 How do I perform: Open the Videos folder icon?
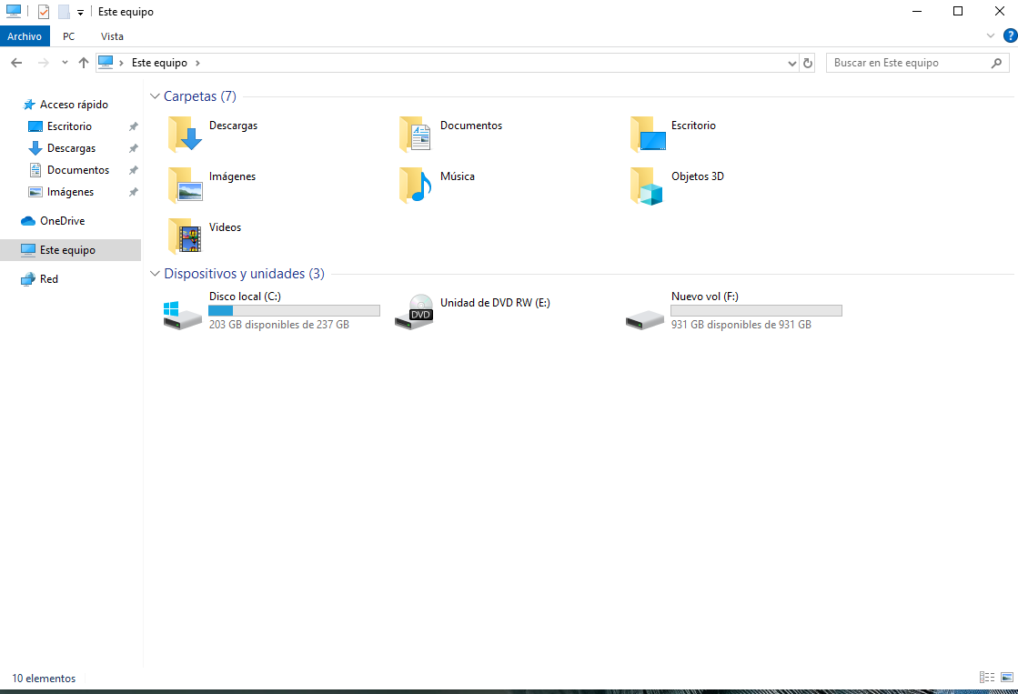185,236
